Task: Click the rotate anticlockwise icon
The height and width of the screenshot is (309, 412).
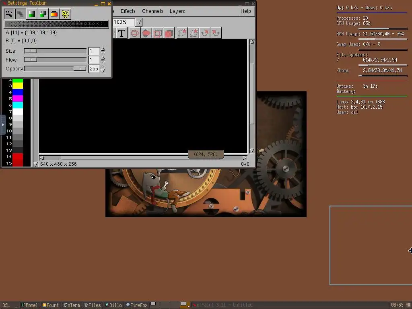Action: pos(216,33)
